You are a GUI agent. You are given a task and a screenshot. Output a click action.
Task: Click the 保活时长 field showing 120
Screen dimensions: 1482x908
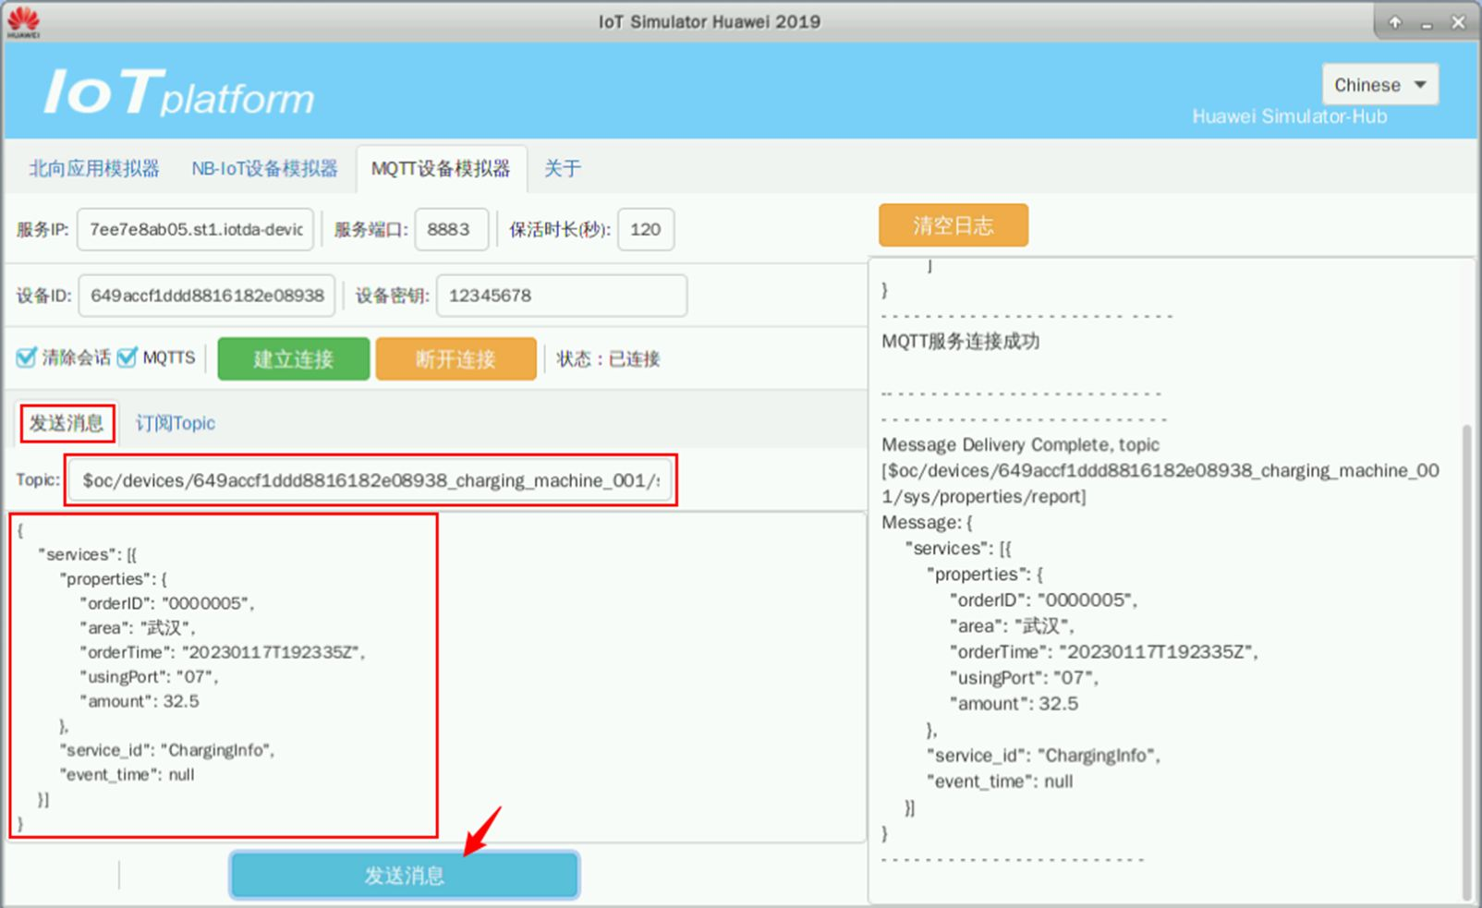pos(646,230)
